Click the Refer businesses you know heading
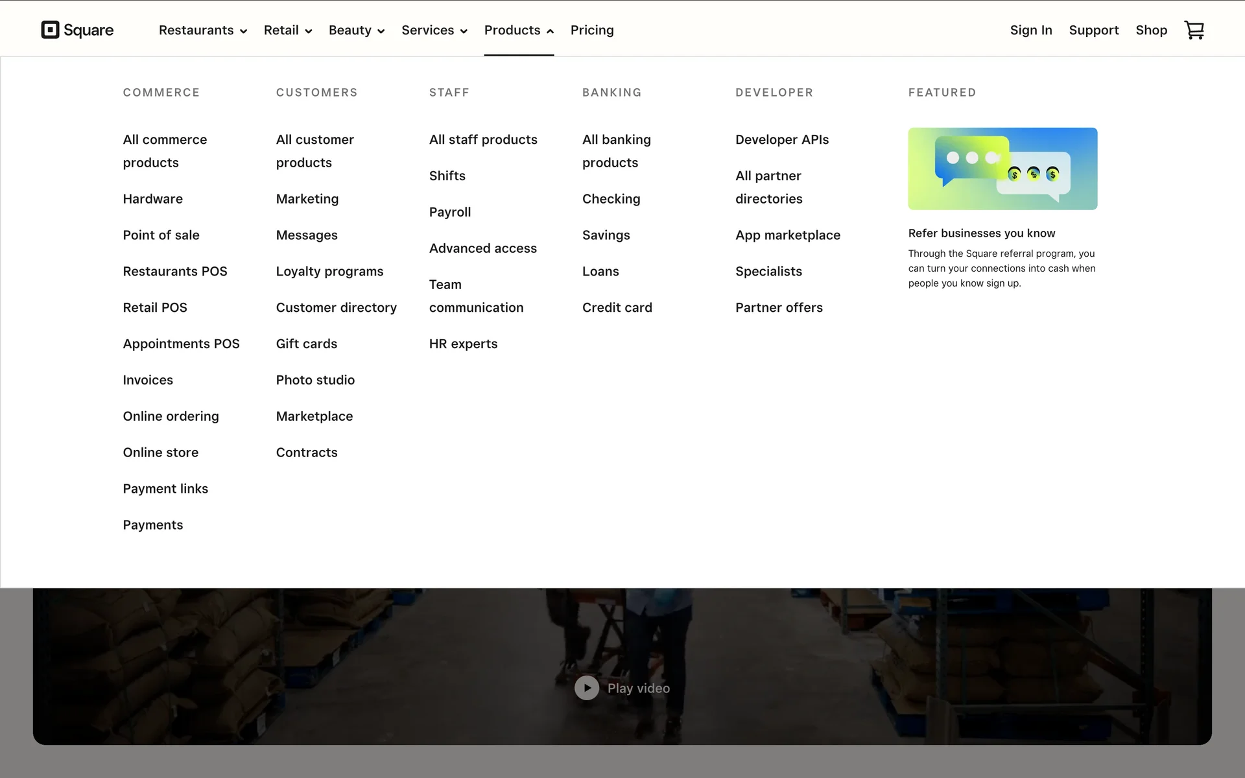Viewport: 1245px width, 778px height. [981, 233]
